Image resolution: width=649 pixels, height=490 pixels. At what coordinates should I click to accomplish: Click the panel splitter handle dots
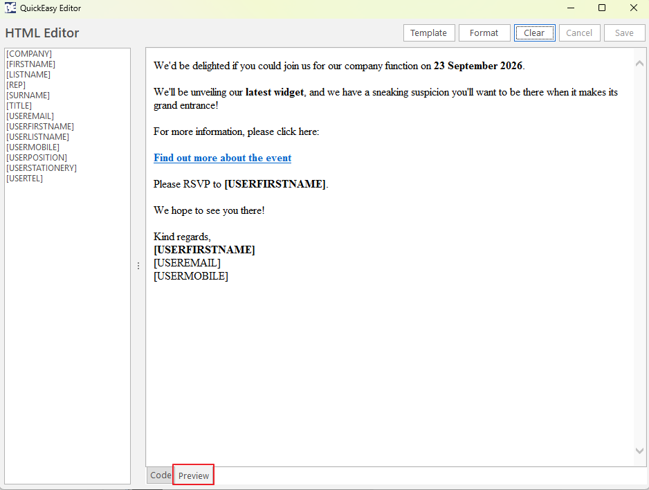[138, 266]
